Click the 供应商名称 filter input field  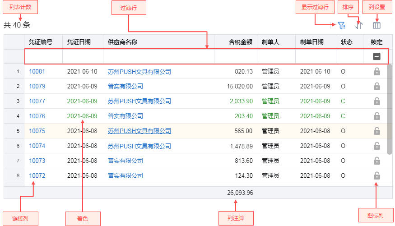(158, 56)
